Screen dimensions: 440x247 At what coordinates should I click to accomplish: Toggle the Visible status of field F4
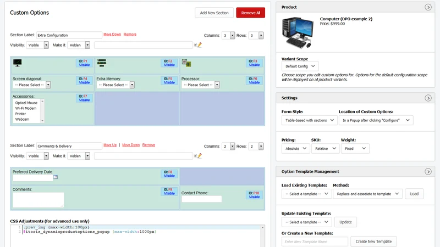coord(84,83)
